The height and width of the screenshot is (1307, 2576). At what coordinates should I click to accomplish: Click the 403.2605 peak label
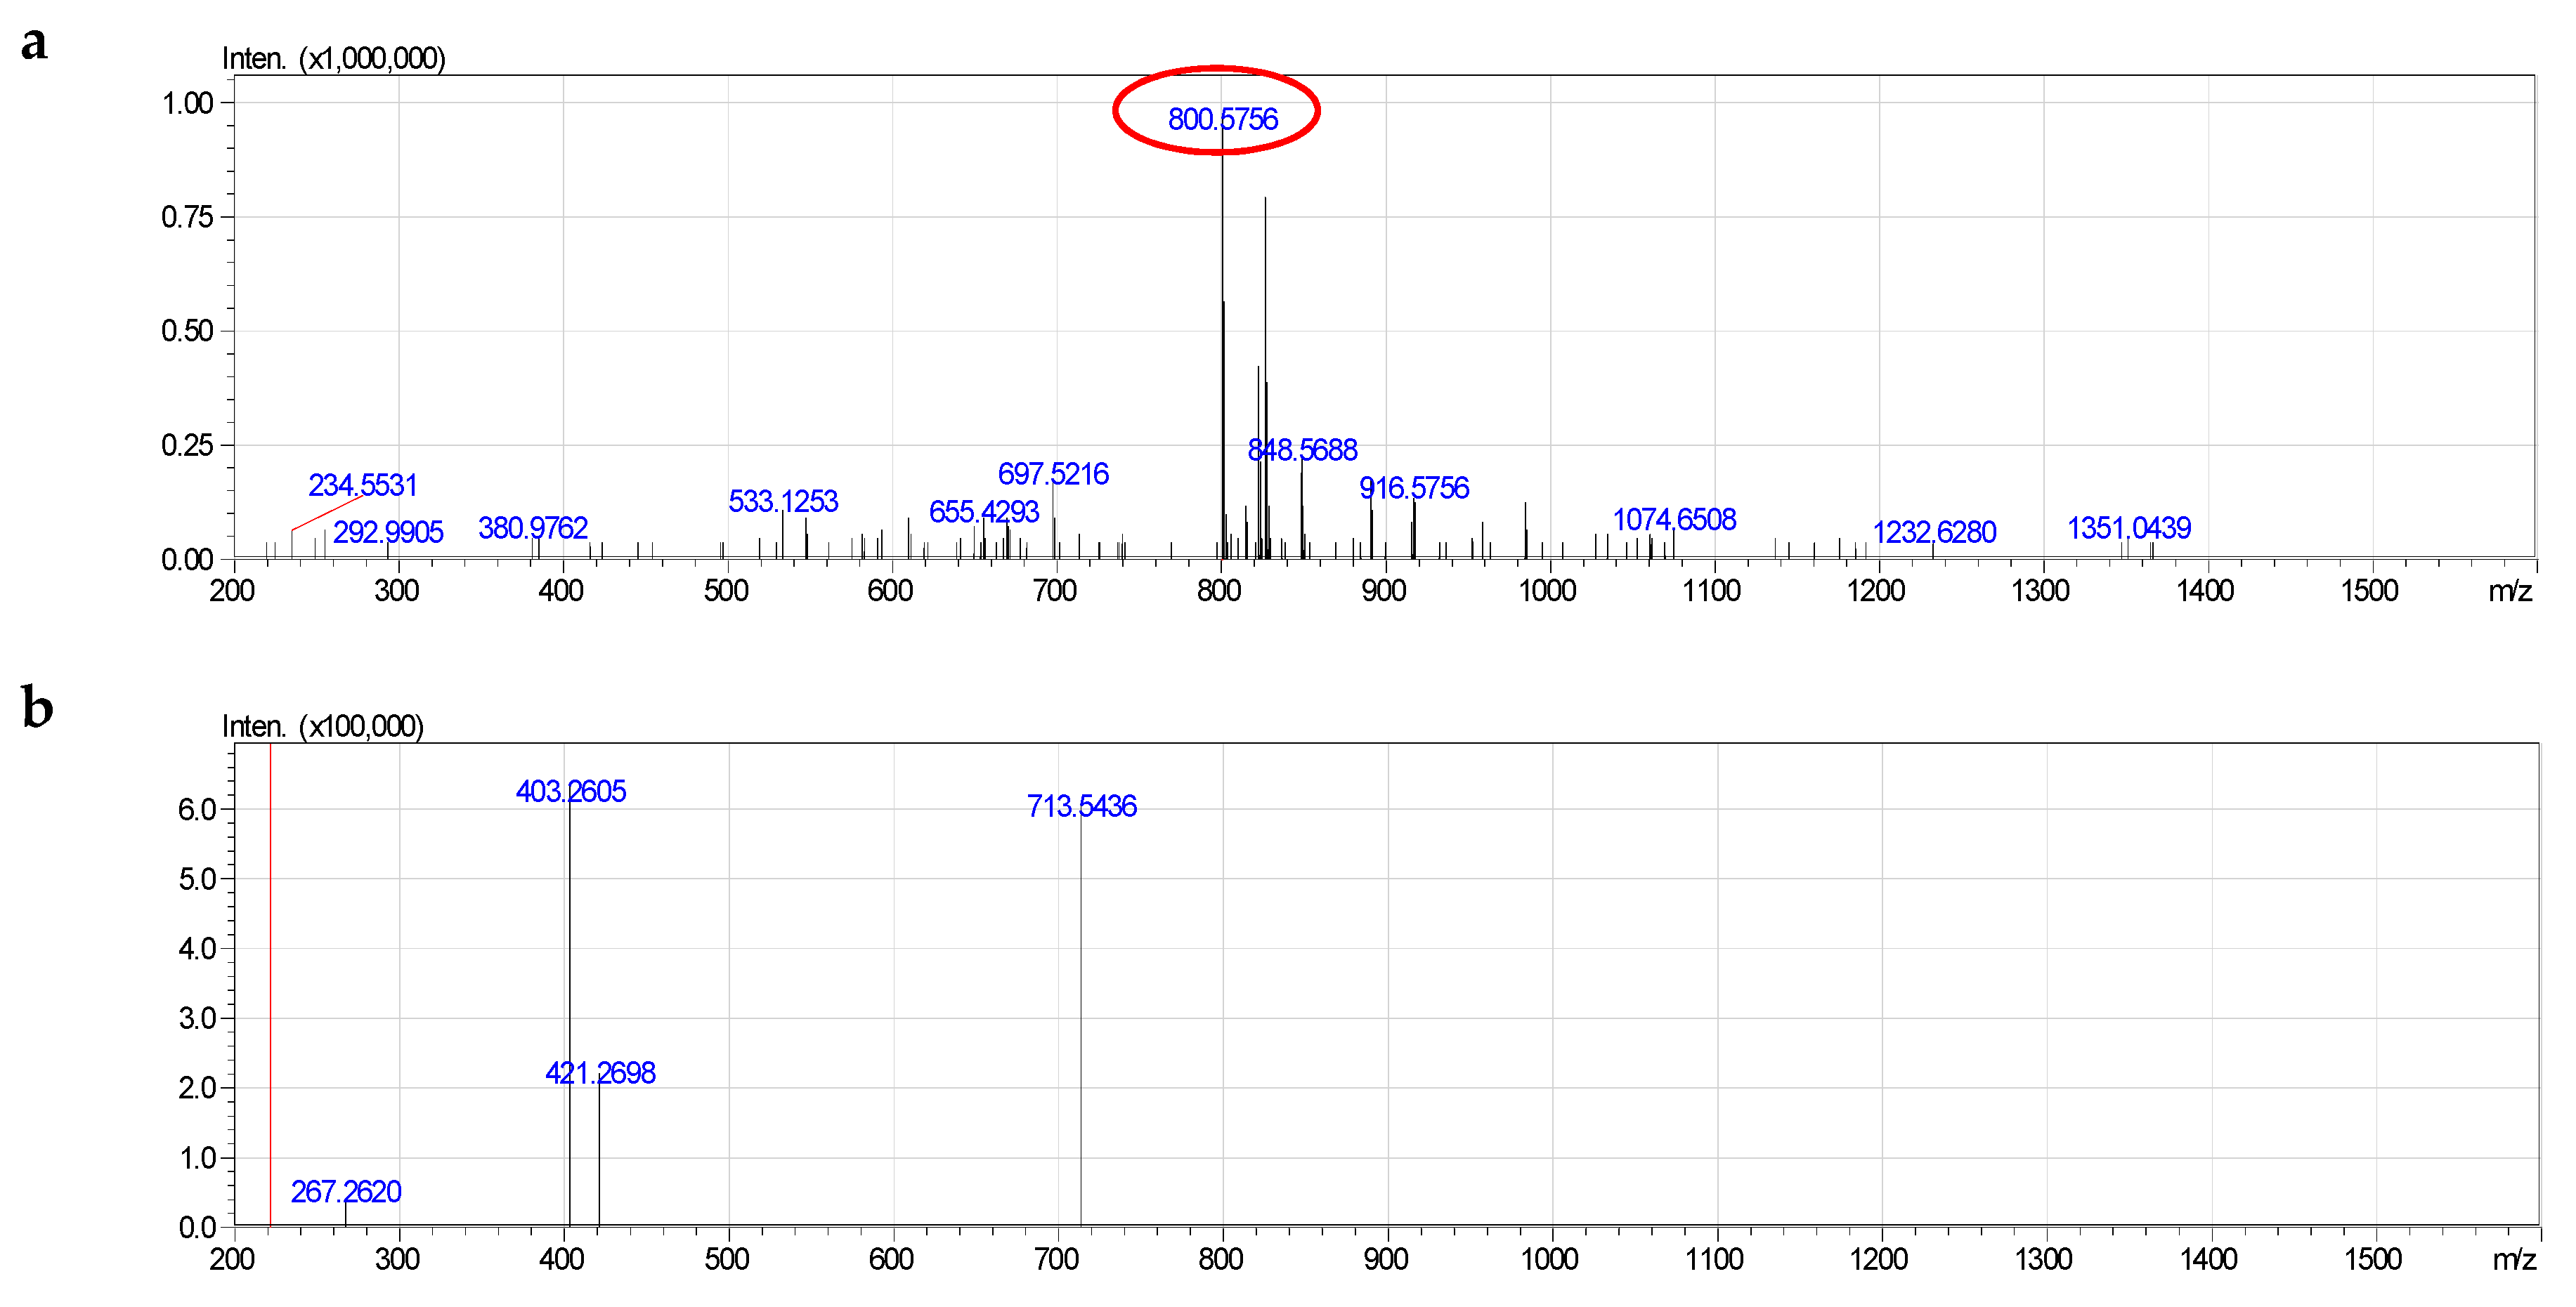point(572,790)
